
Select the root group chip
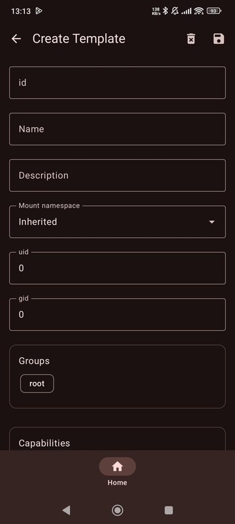[37, 384]
